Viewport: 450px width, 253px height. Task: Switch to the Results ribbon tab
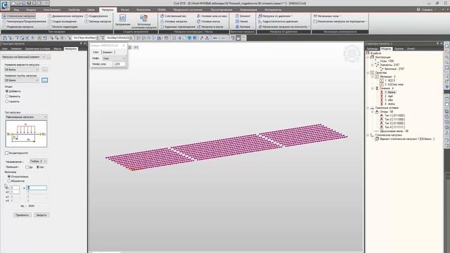coord(143,10)
